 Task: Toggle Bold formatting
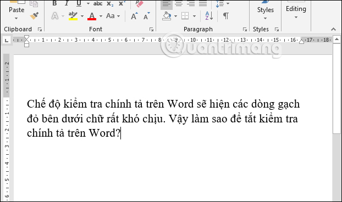pyautogui.click(x=54, y=3)
